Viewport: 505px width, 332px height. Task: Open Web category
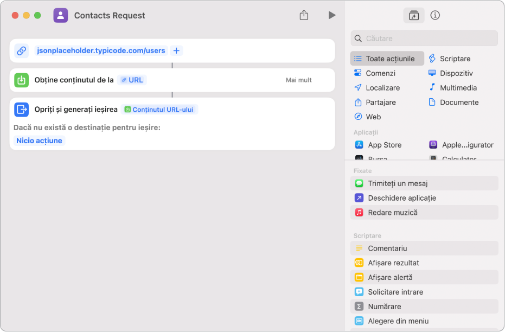coord(367,117)
